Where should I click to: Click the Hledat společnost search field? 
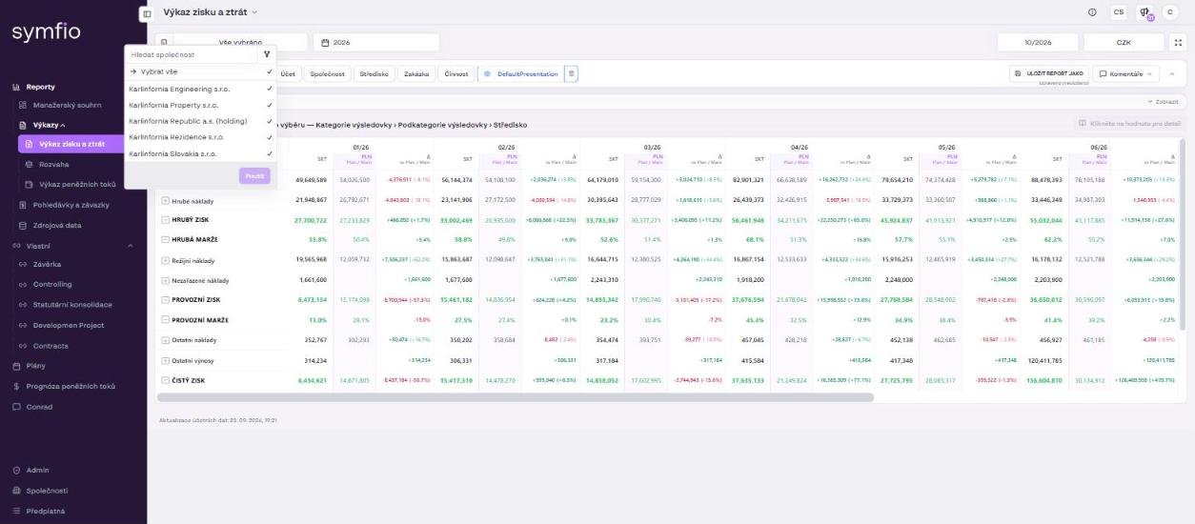(x=193, y=54)
